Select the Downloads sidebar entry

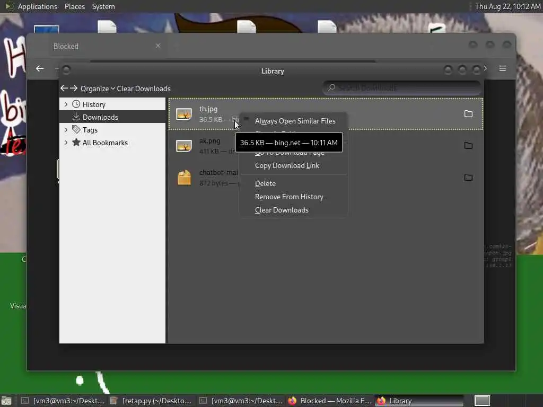(x=112, y=117)
